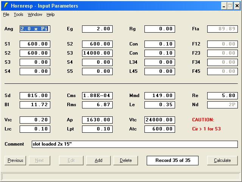
Task: Edit the Vtc field showing 24000.00
Action: click(x=160, y=120)
